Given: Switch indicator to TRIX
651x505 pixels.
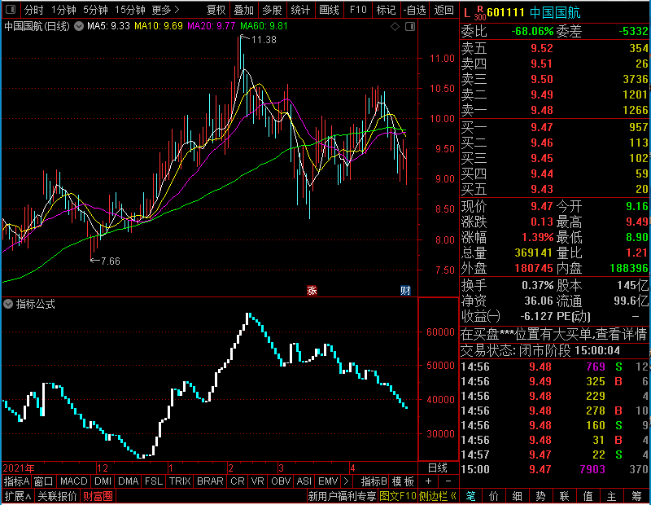Looking at the screenshot, I should pyautogui.click(x=180, y=481).
